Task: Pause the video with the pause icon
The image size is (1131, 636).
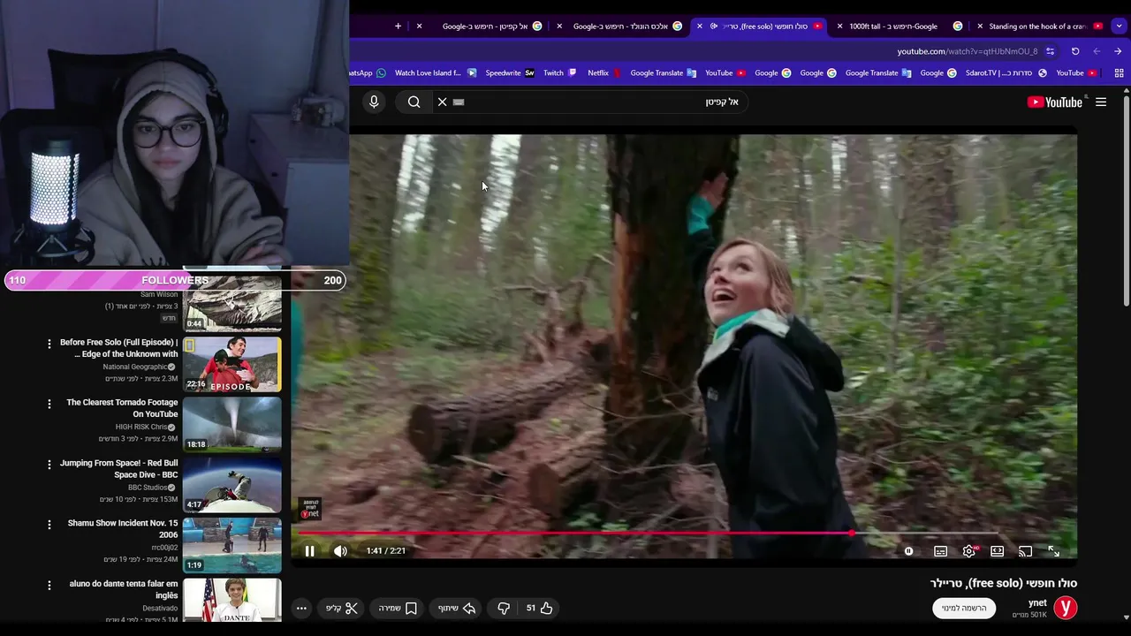Action: 309,551
